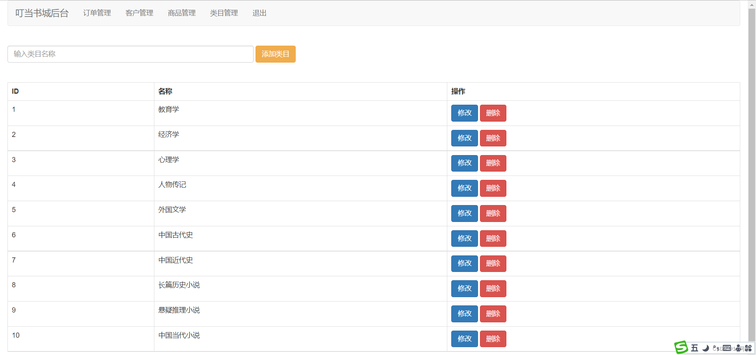Click 修改 for 中国近代史

point(465,263)
